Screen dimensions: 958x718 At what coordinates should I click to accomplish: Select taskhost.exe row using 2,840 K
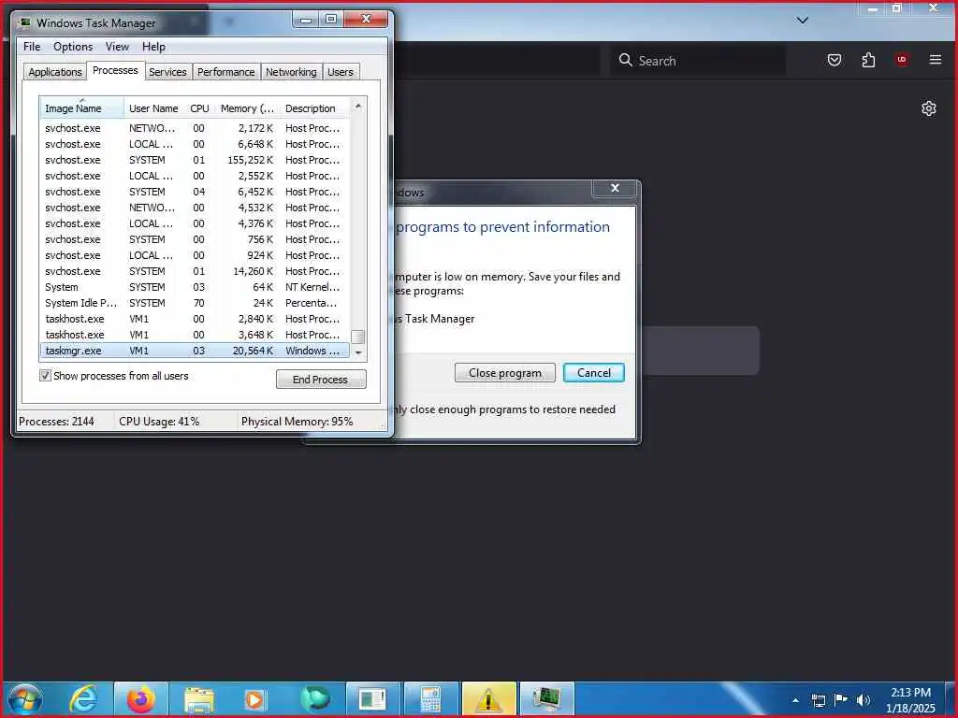pyautogui.click(x=195, y=319)
